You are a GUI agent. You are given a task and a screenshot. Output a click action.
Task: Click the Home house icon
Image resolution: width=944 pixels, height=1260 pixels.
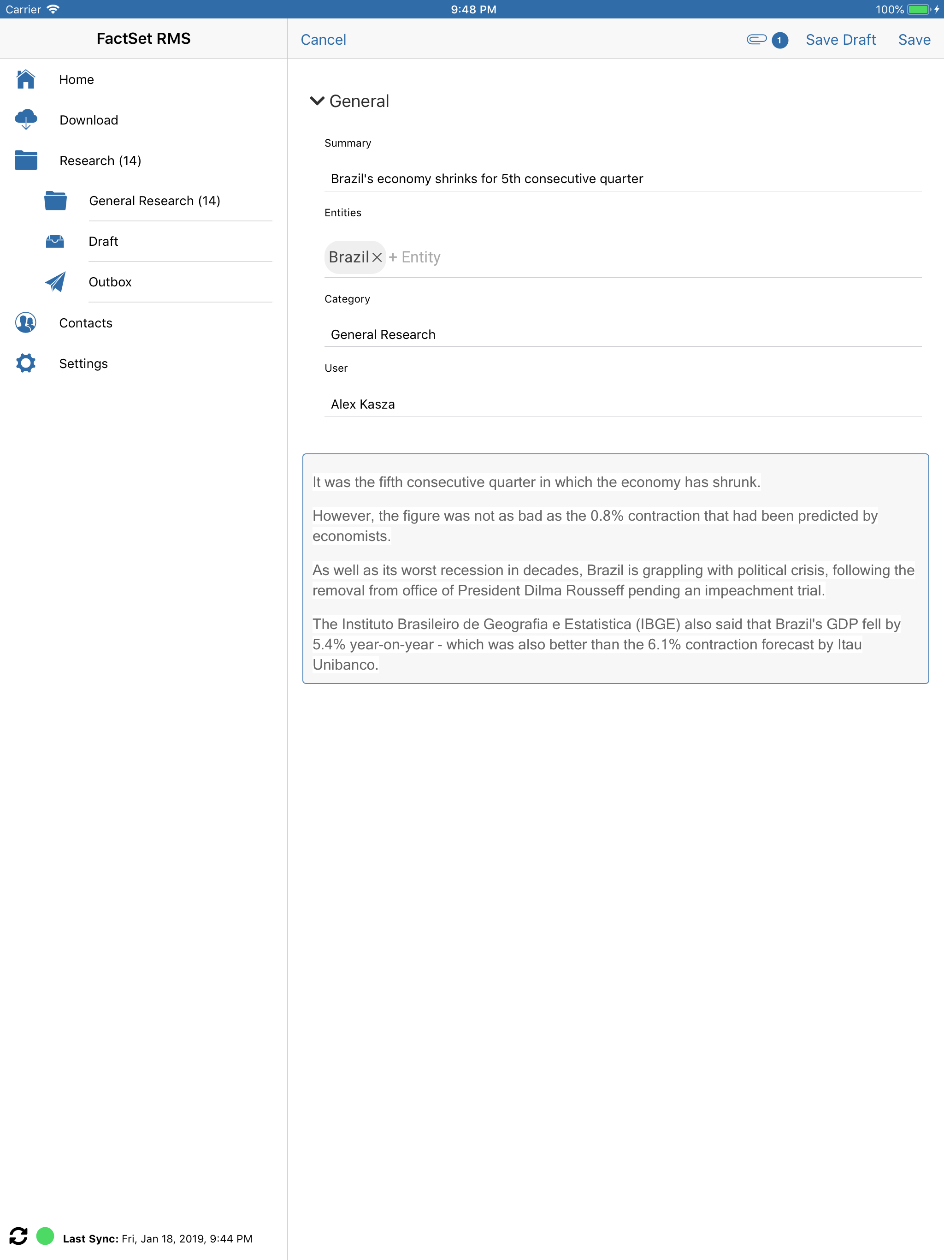pos(26,79)
